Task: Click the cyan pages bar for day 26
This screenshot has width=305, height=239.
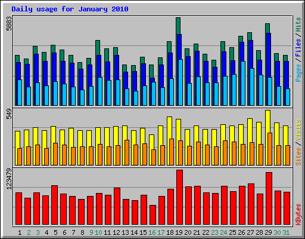Action: click(x=243, y=83)
